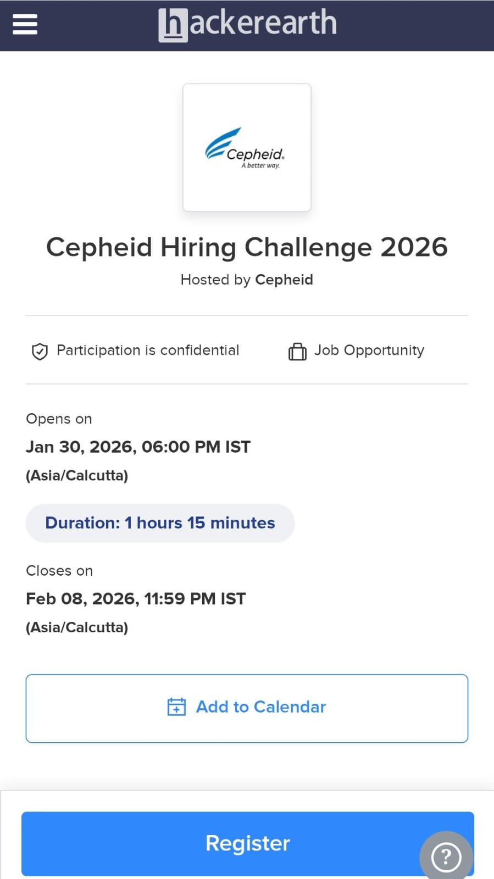Click the shield confidentiality icon

pyautogui.click(x=40, y=351)
